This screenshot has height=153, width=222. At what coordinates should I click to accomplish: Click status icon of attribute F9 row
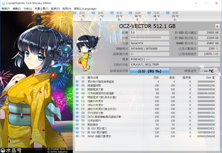pos(77,136)
